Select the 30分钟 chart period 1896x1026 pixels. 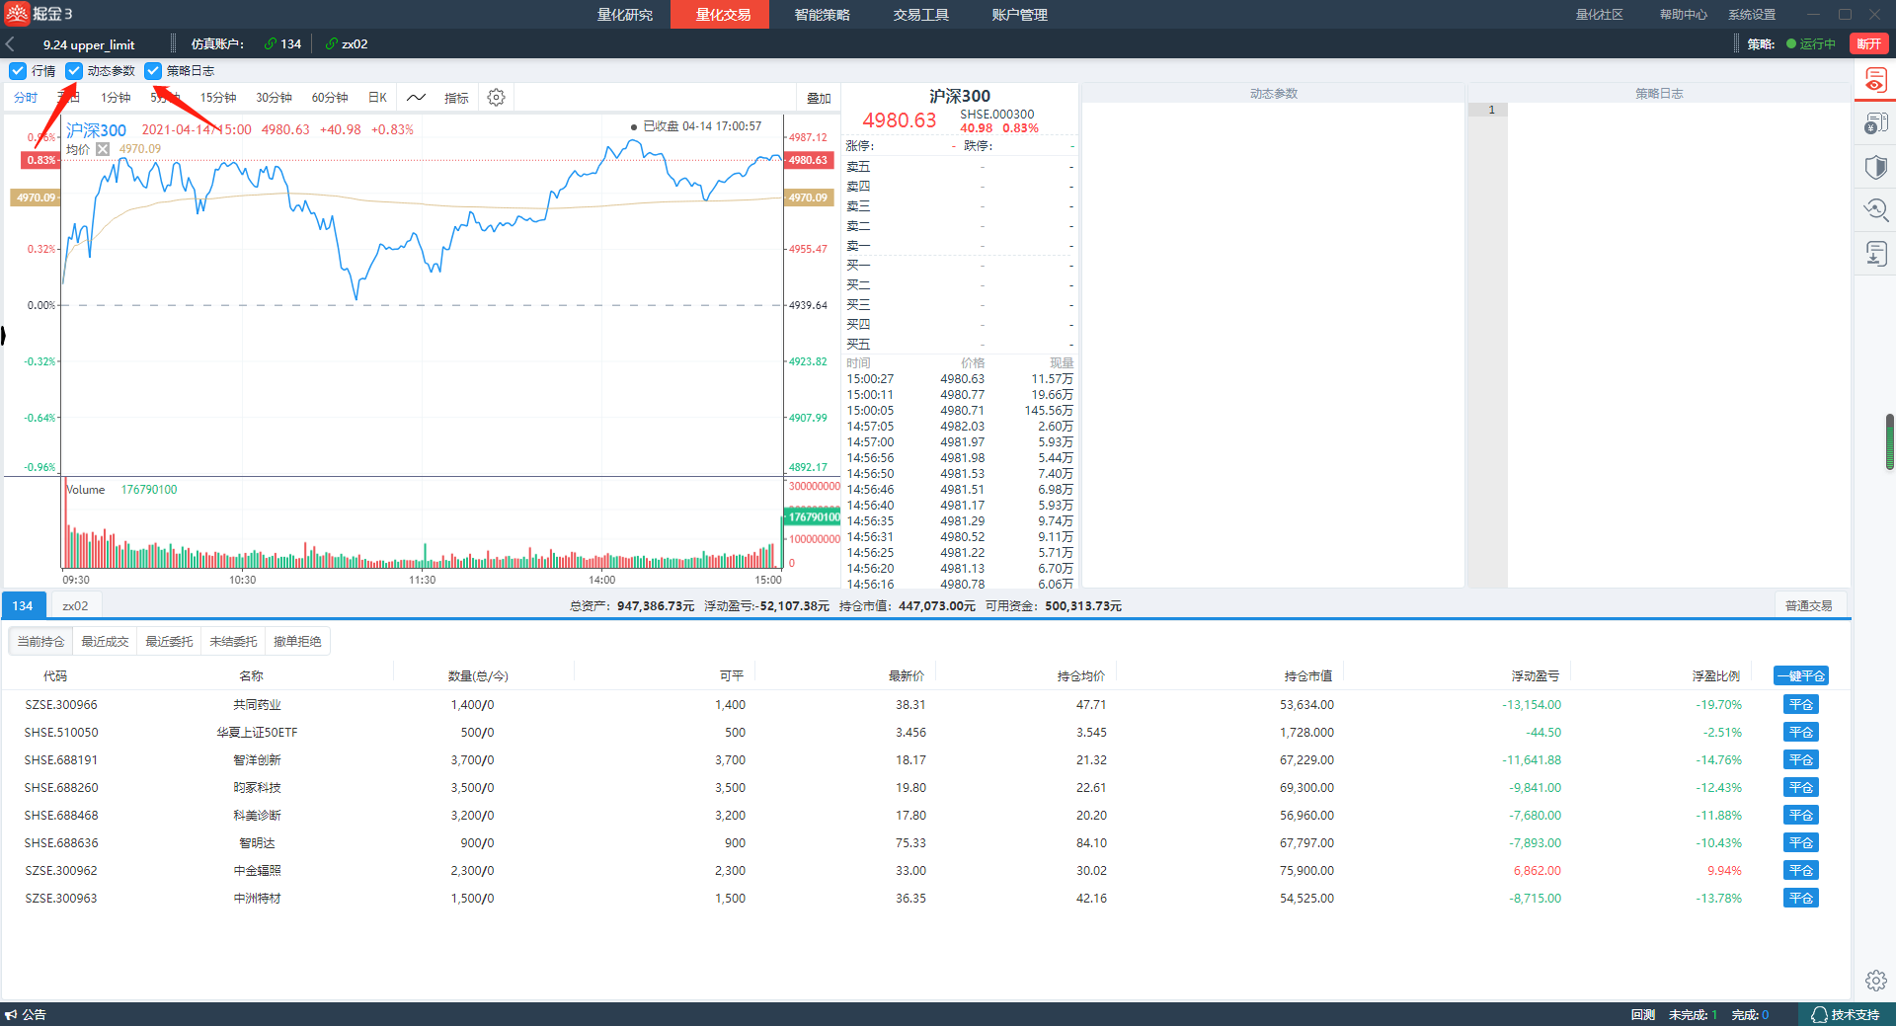click(274, 98)
